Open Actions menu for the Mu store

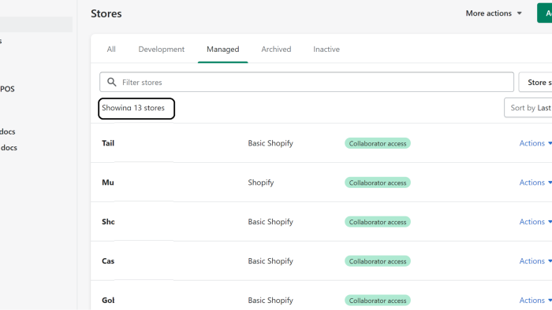click(x=535, y=183)
